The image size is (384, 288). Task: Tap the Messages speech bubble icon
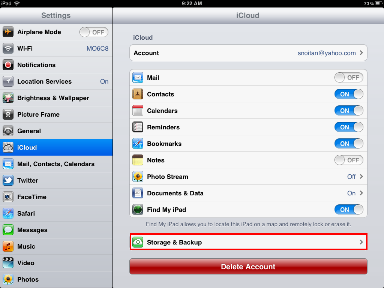(8, 230)
